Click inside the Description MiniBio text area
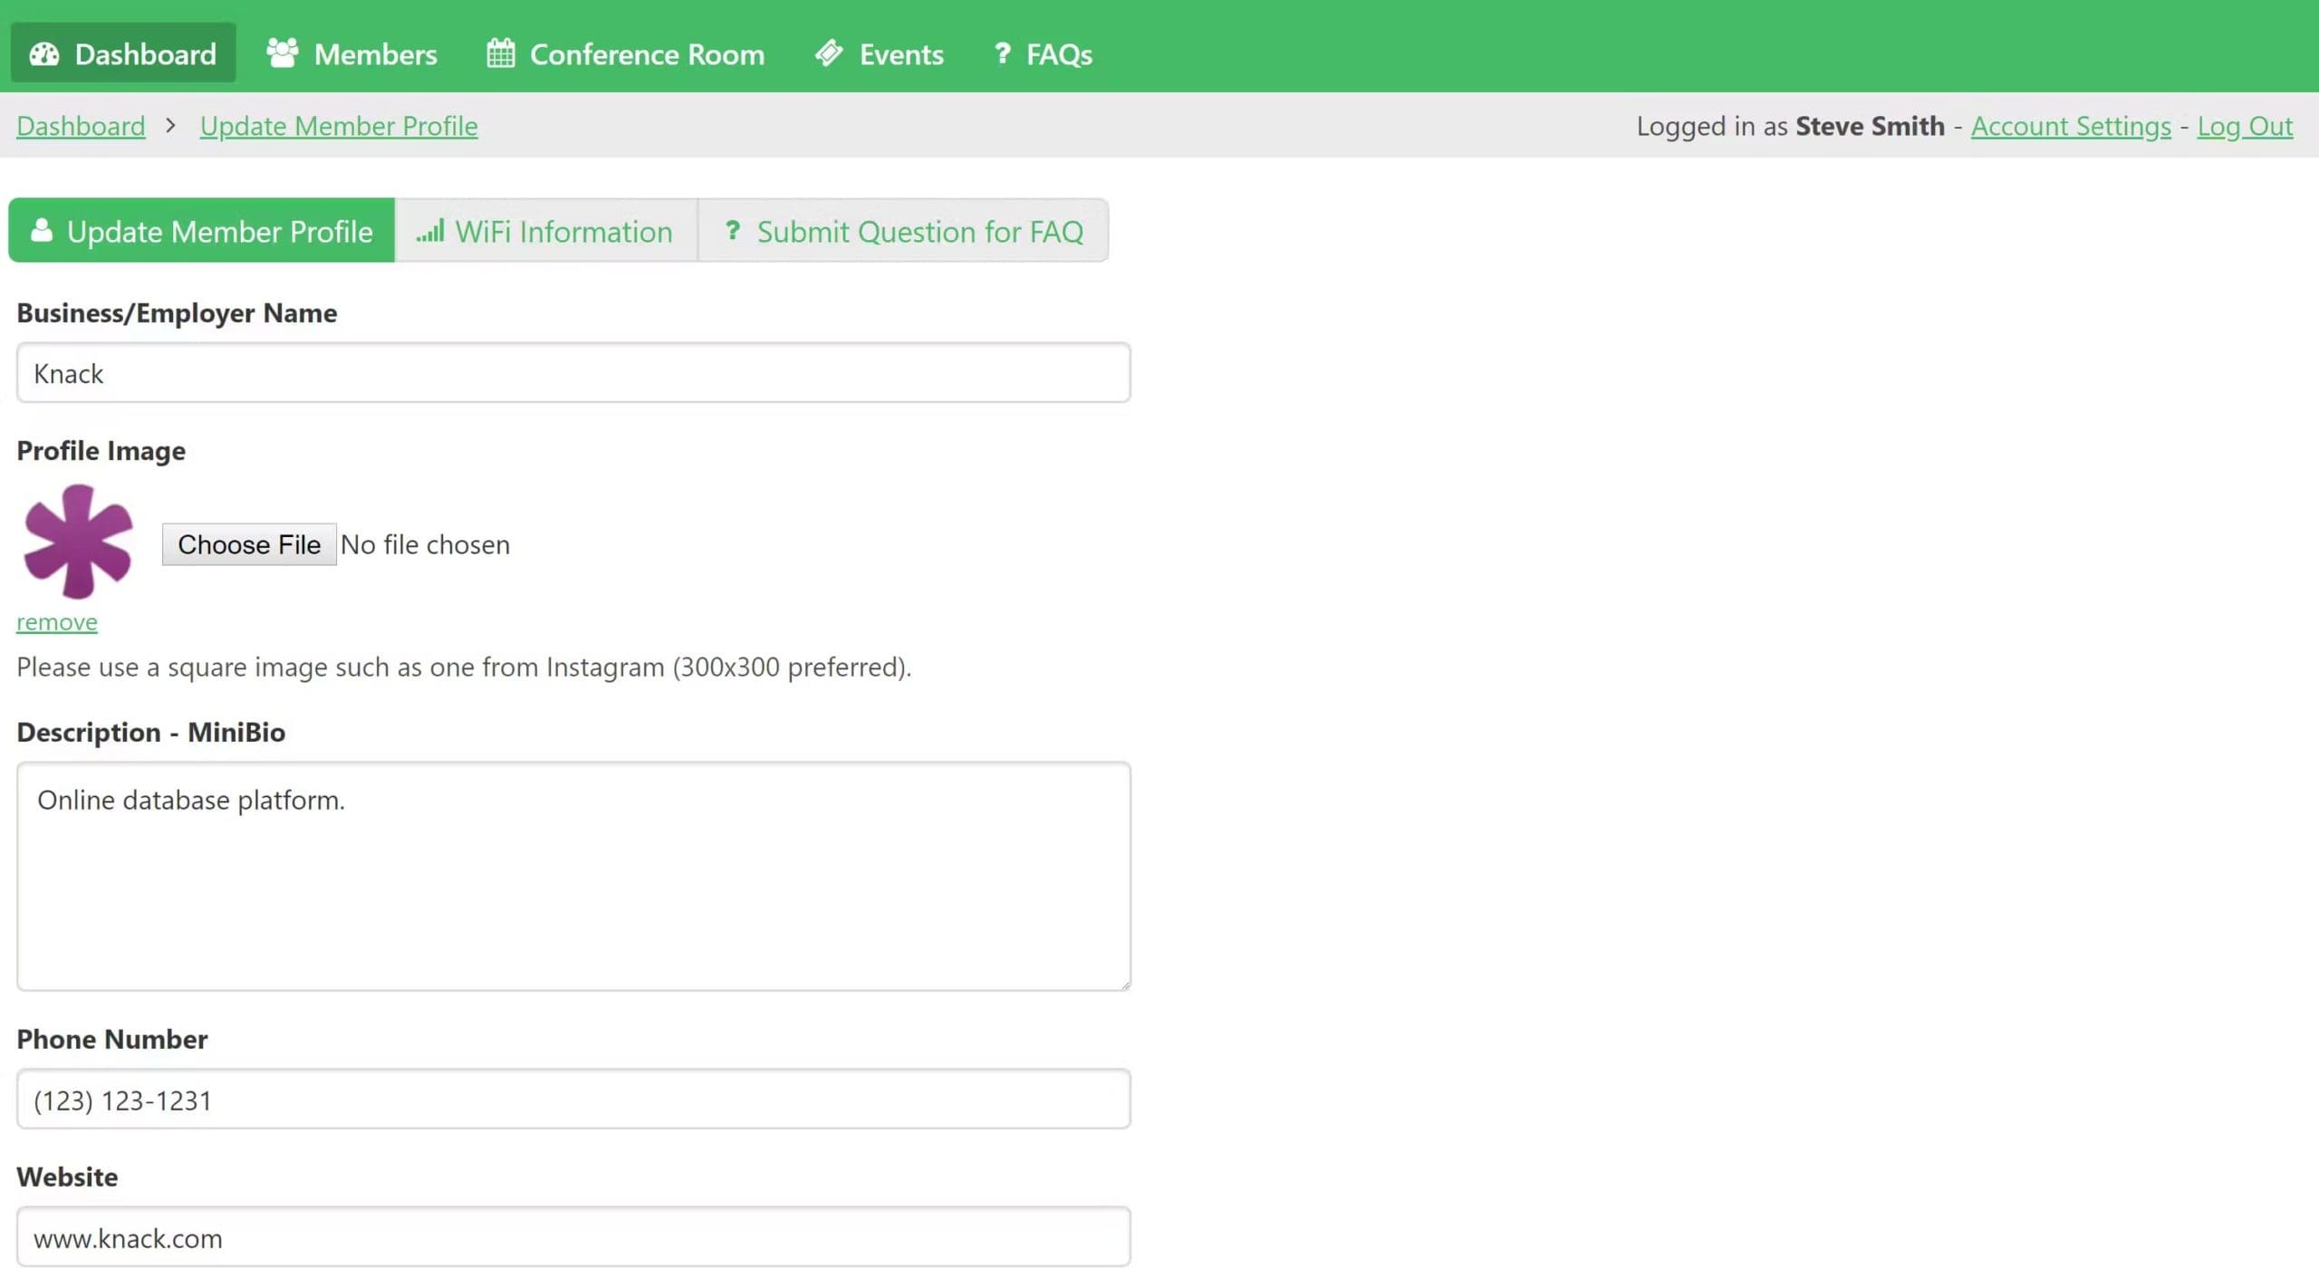This screenshot has width=2319, height=1268. 573,876
